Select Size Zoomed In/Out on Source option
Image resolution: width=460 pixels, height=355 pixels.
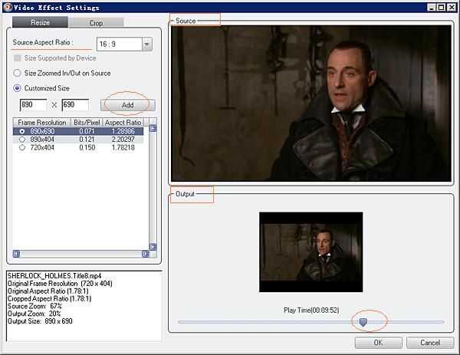coord(18,73)
